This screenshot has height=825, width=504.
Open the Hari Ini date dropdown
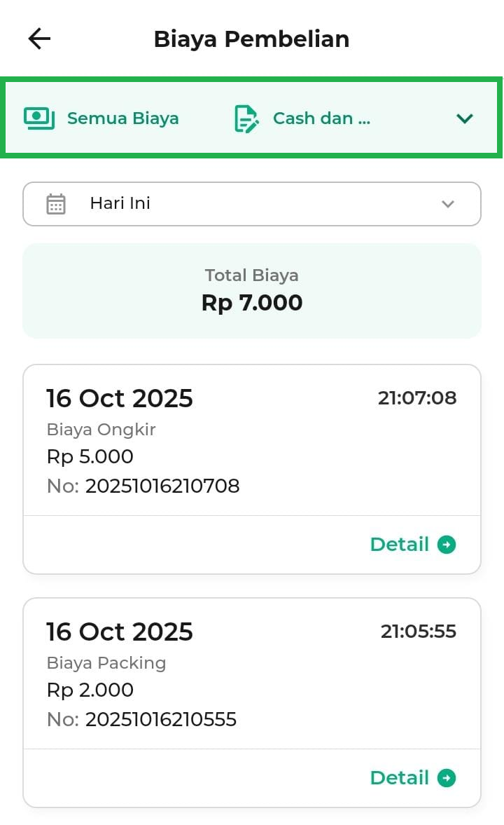(x=252, y=204)
